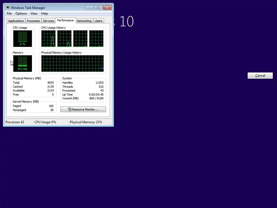This screenshot has width=277, height=208.
Task: Click the Total value 4095
Action: [x=50, y=83]
